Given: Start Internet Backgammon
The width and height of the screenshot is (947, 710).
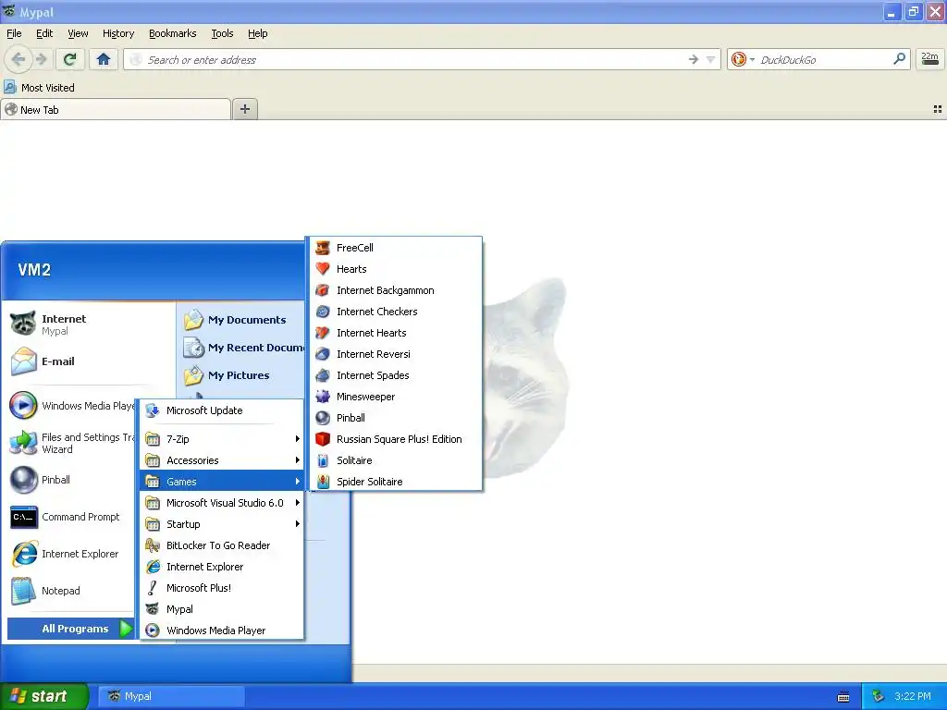Looking at the screenshot, I should 396,290.
